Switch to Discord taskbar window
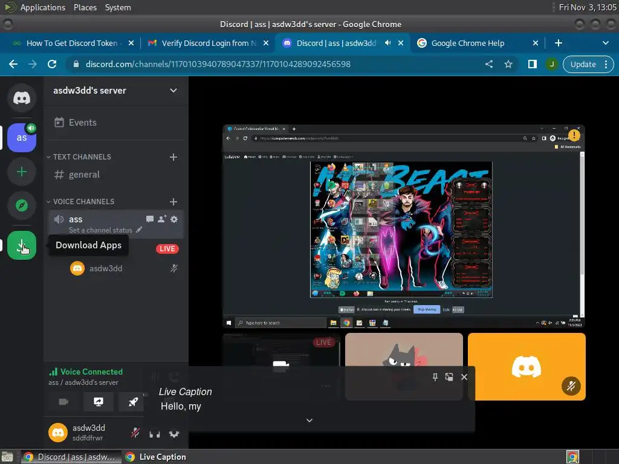This screenshot has height=464, width=619. coord(70,457)
